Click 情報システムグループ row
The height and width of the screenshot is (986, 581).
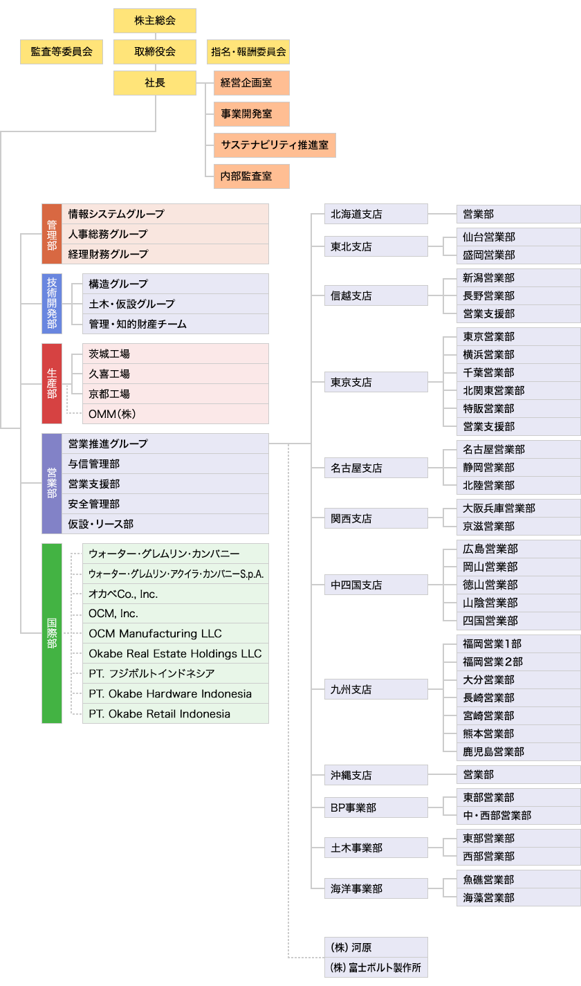pos(165,214)
